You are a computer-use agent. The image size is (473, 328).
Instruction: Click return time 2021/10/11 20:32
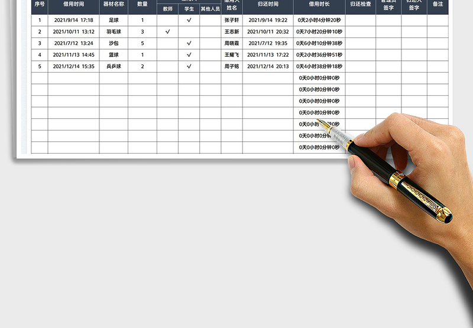pyautogui.click(x=268, y=32)
